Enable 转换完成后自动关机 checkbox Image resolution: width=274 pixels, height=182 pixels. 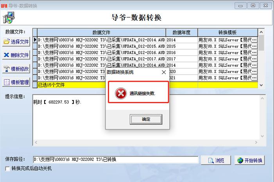7,169
